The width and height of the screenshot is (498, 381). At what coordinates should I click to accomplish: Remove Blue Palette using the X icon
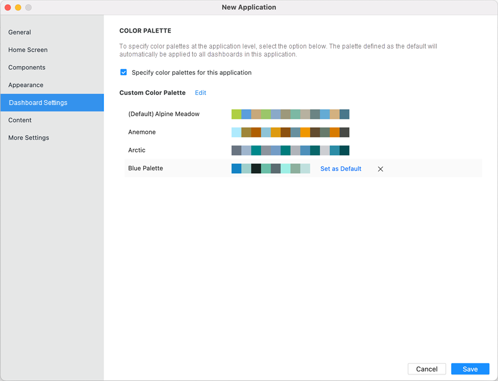380,169
